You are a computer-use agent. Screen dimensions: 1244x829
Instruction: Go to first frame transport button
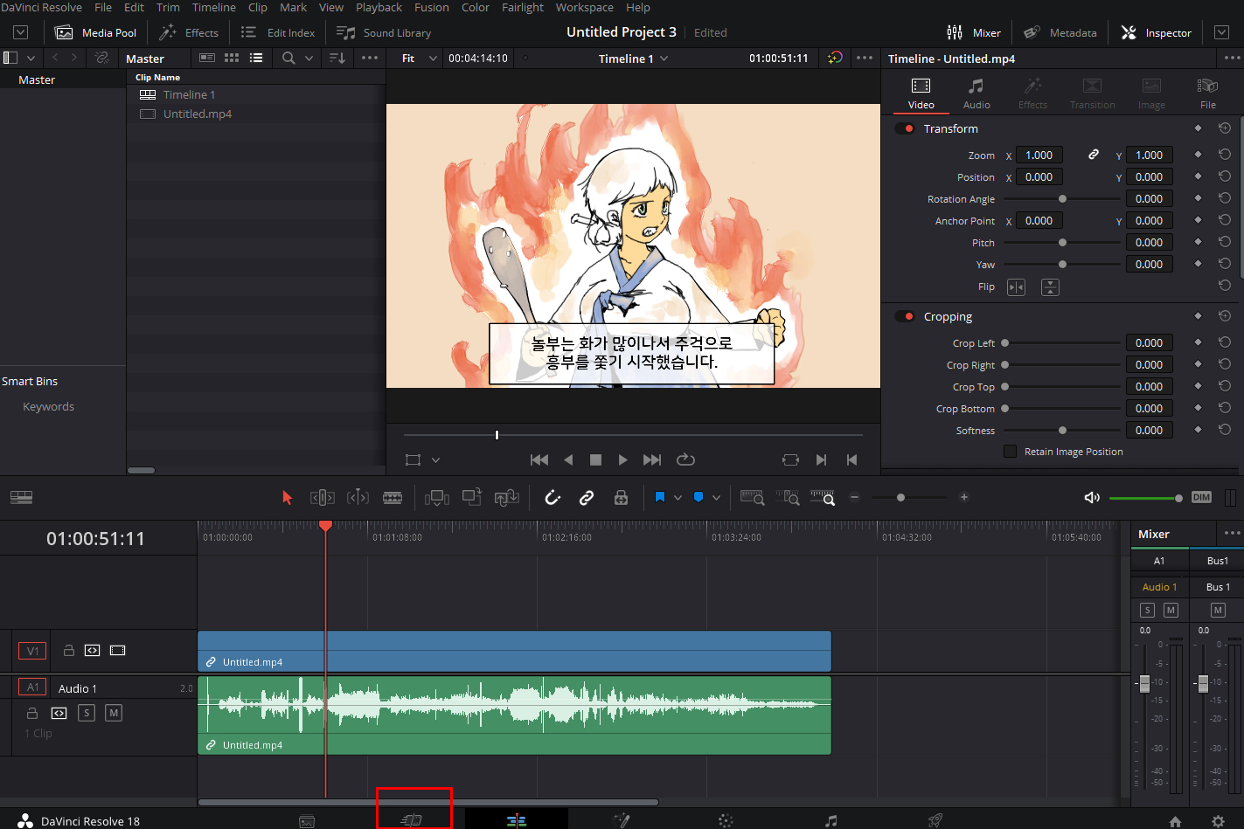click(x=539, y=459)
